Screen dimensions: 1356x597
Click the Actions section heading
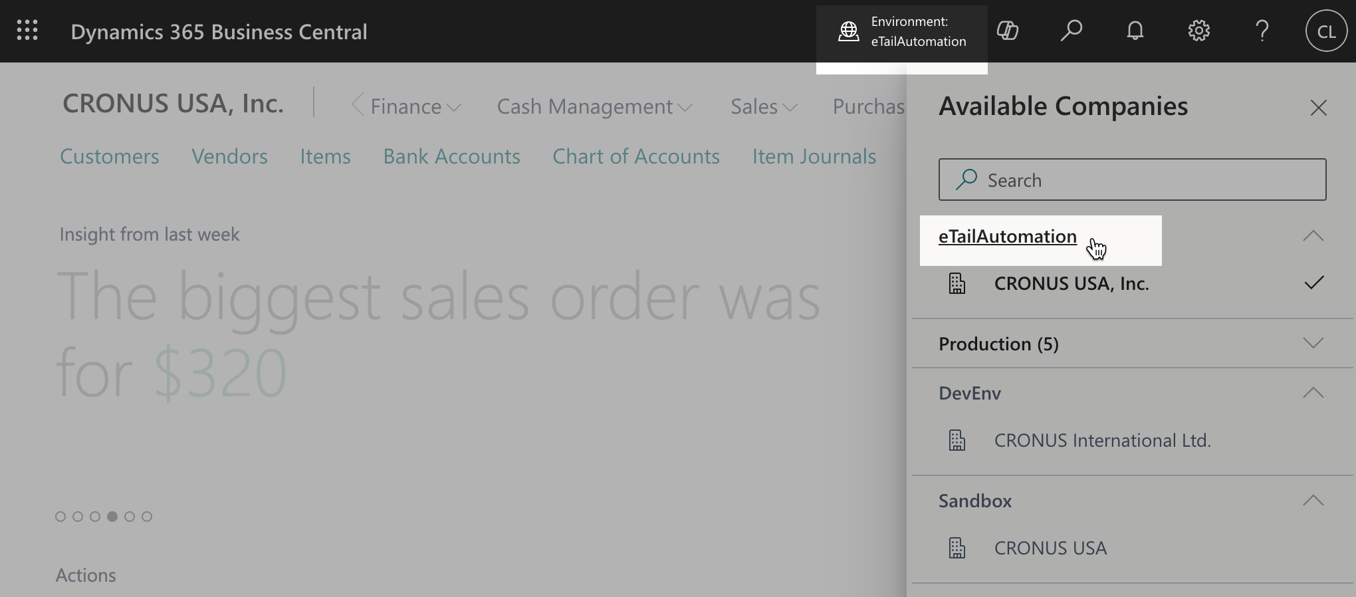[x=86, y=575]
